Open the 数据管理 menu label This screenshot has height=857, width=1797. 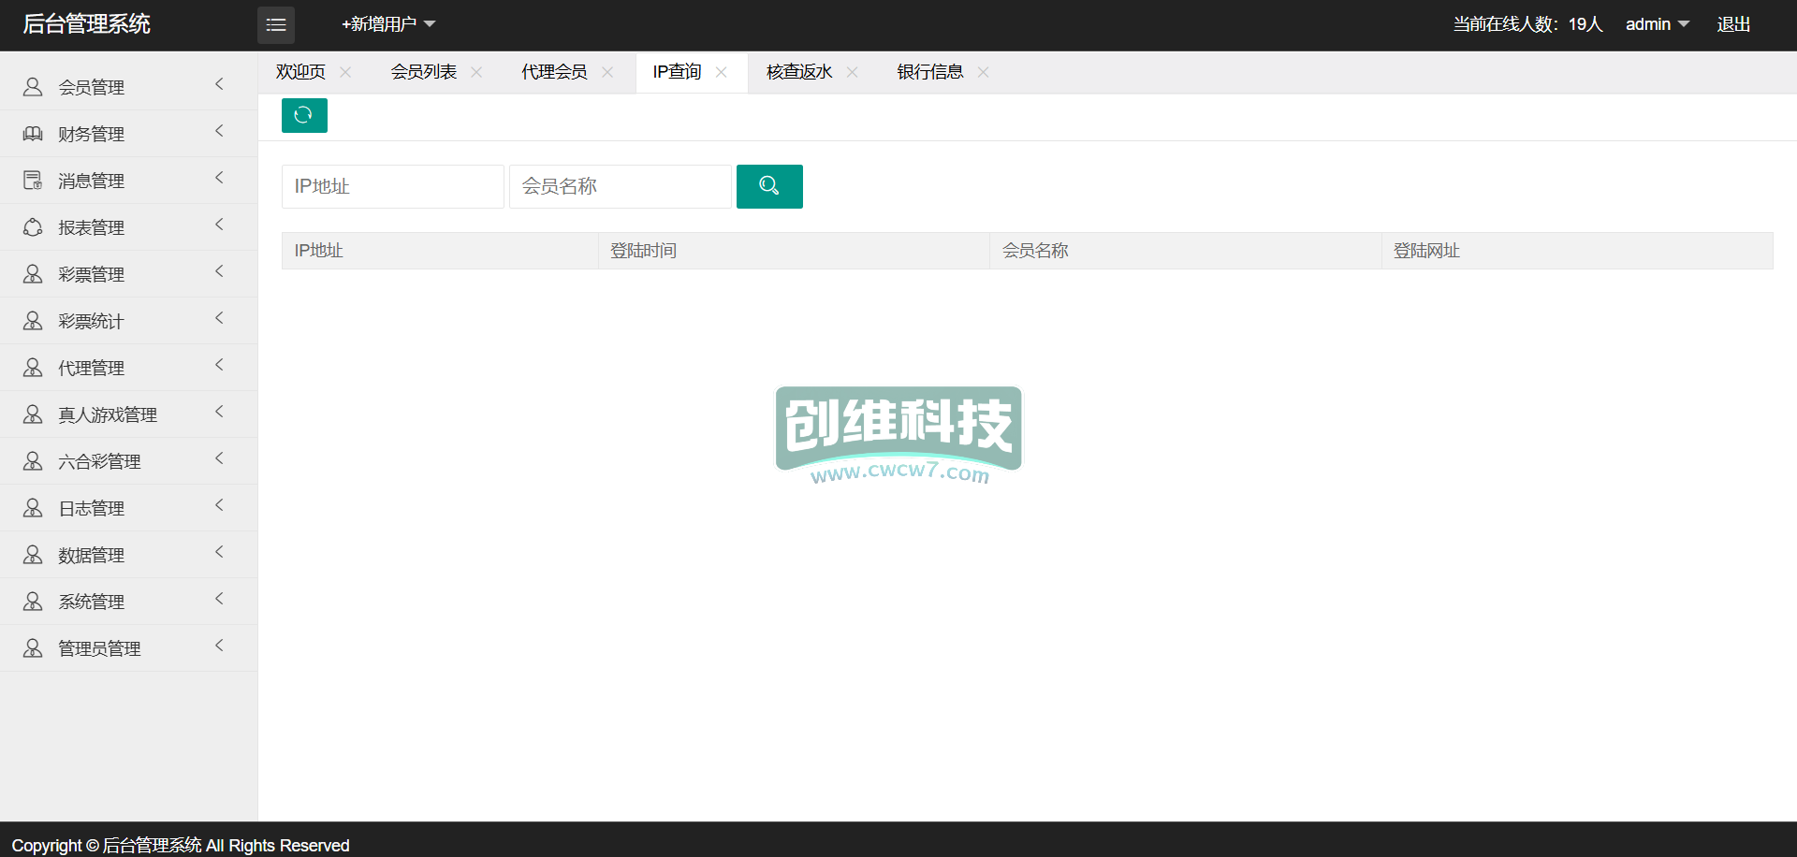tap(92, 555)
